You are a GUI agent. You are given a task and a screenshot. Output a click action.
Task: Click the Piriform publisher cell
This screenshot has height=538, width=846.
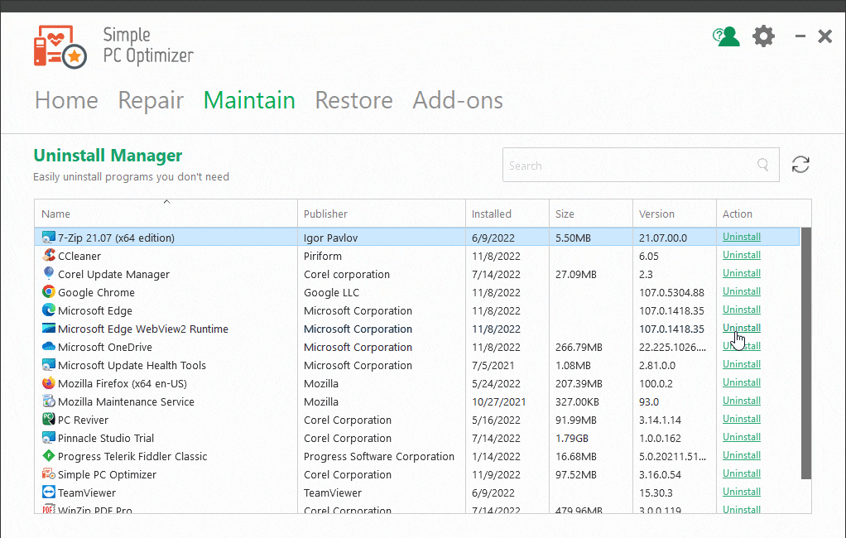tap(323, 257)
